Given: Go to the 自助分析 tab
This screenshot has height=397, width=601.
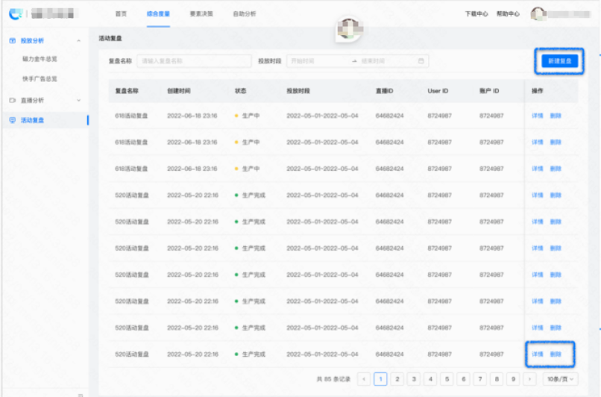Looking at the screenshot, I should pos(245,14).
